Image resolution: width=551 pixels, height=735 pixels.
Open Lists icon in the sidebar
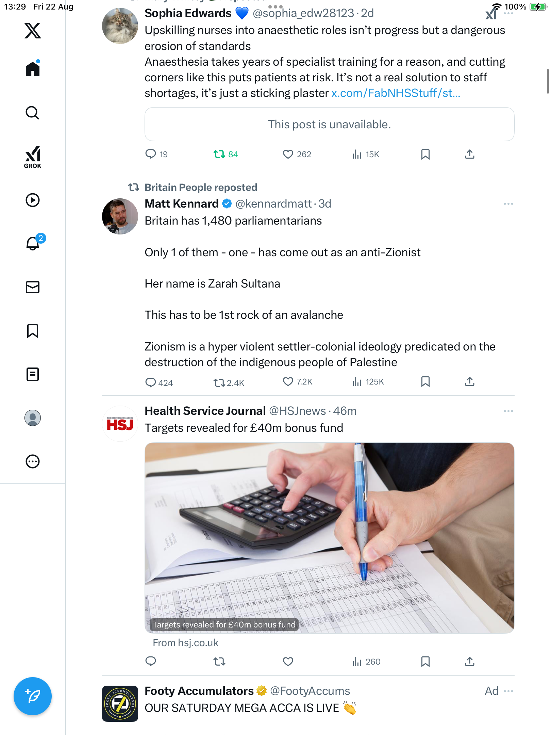(33, 374)
